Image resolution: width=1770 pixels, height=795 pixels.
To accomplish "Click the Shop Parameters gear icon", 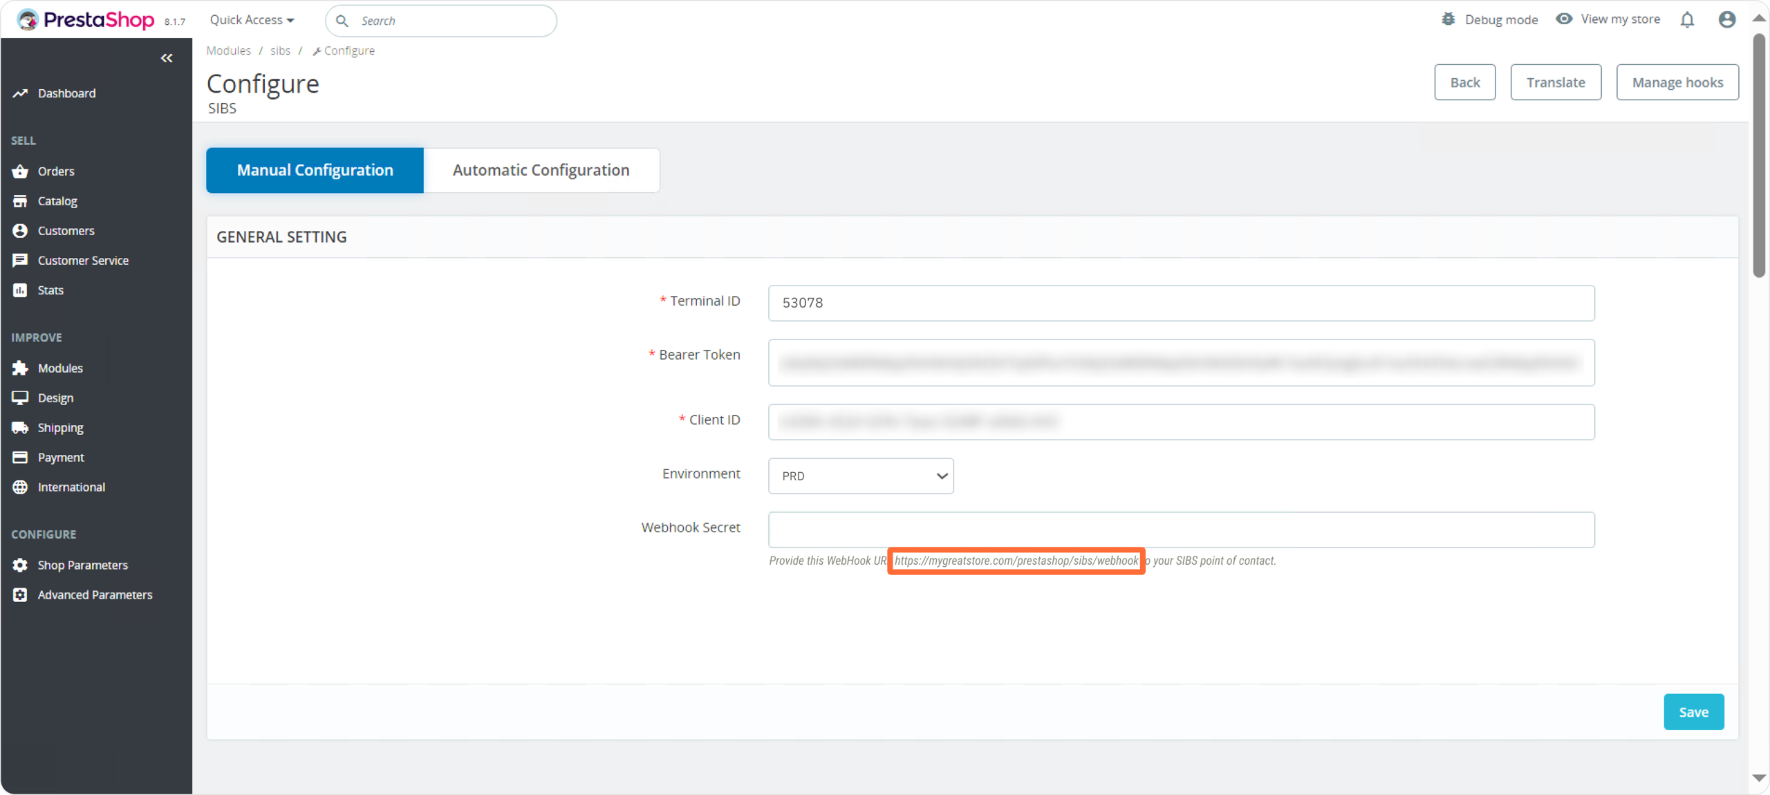I will tap(20, 565).
